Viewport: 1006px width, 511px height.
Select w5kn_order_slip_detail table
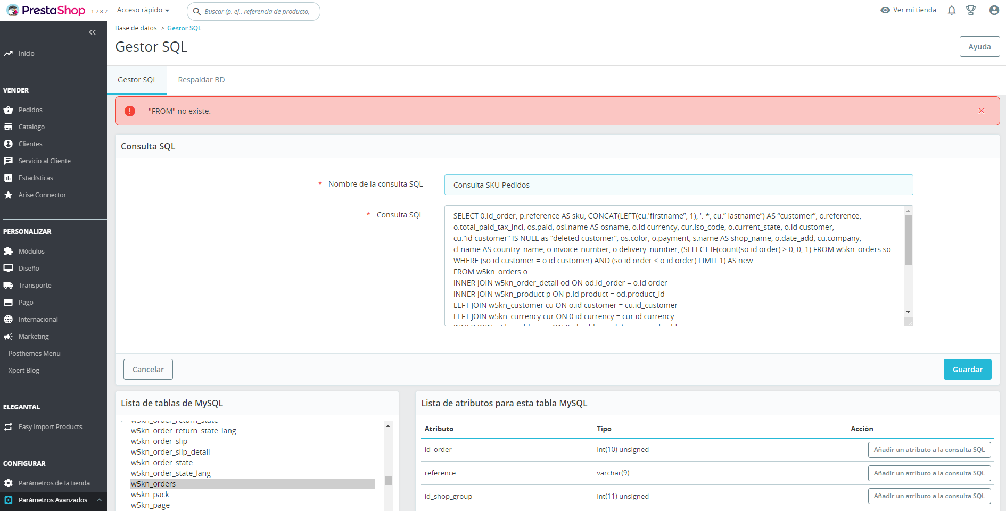pos(170,452)
